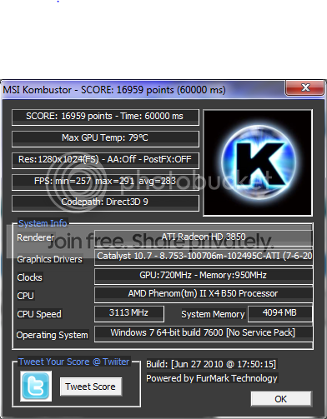Select the Max GPU Temp 79°C field
The width and height of the screenshot is (327, 419).
tap(105, 138)
